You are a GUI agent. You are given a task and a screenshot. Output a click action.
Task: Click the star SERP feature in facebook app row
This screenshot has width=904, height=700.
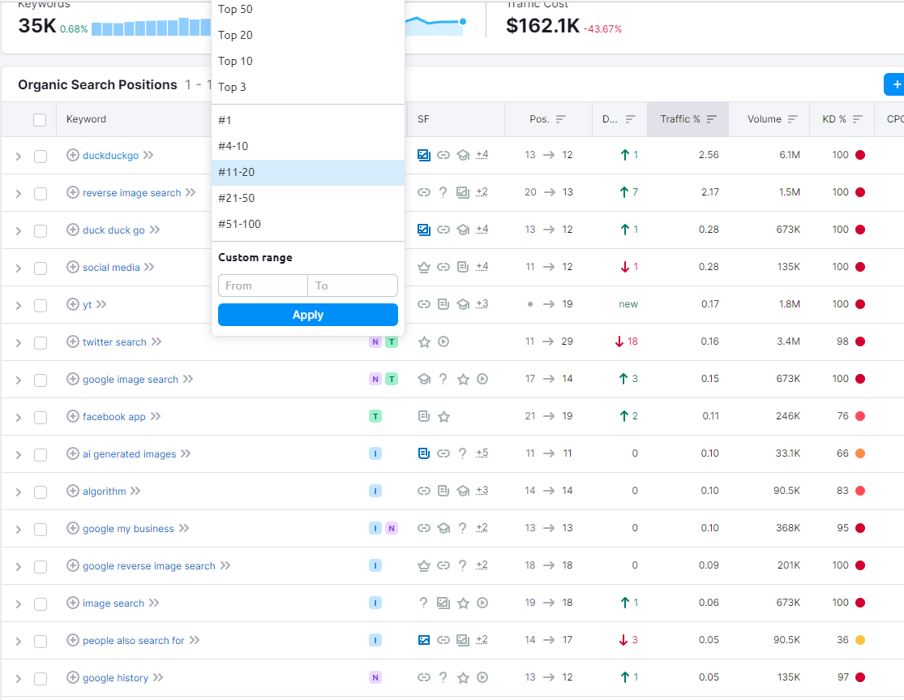tap(444, 416)
